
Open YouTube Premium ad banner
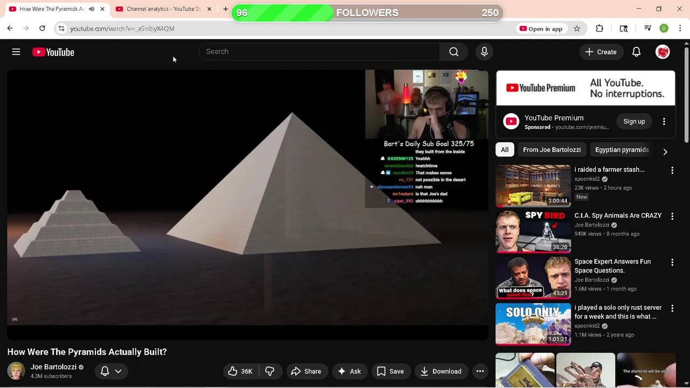coord(585,88)
